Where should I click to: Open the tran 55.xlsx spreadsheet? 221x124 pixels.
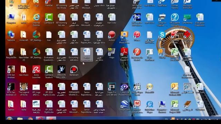coord(150,19)
